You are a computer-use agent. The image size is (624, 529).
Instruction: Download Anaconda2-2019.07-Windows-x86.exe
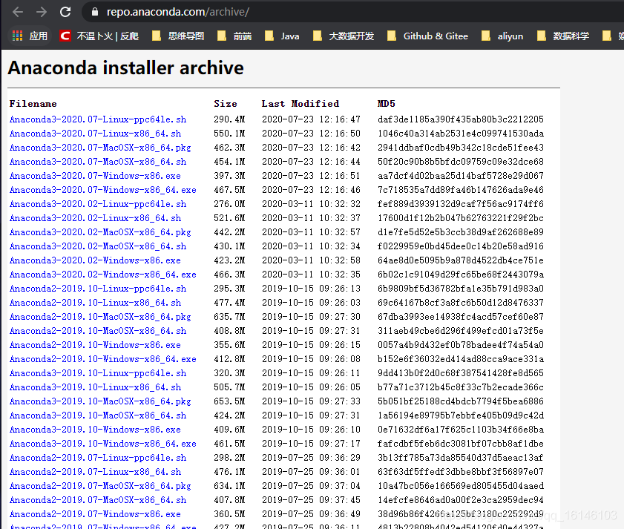(95, 514)
